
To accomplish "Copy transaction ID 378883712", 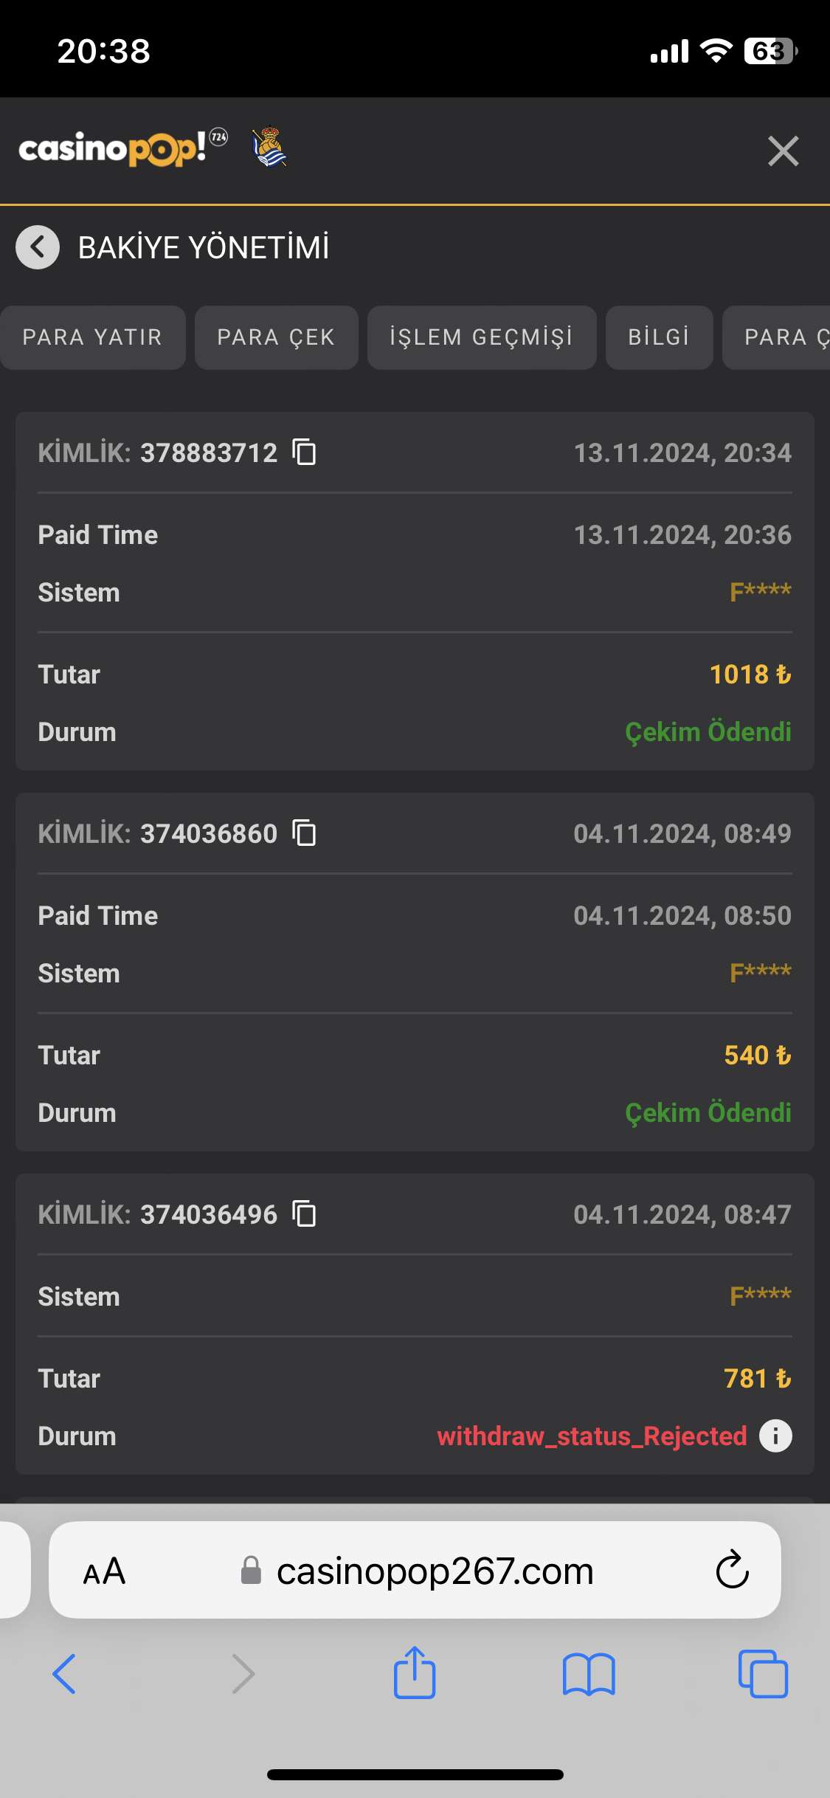I will coord(304,452).
